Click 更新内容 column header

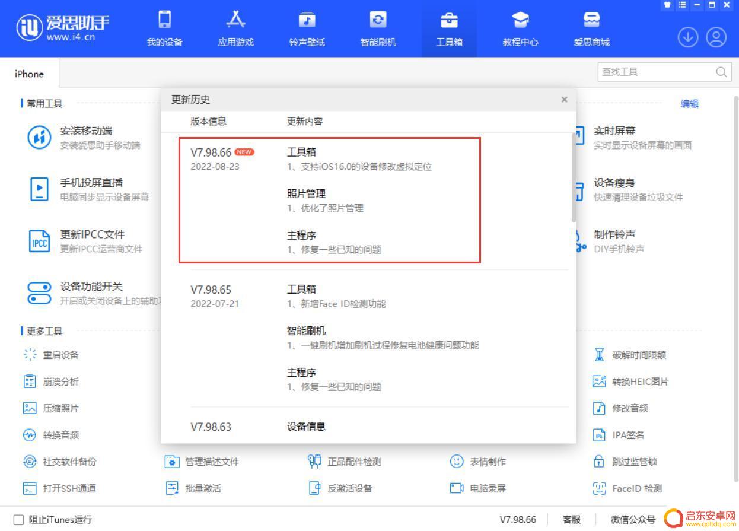click(x=305, y=121)
